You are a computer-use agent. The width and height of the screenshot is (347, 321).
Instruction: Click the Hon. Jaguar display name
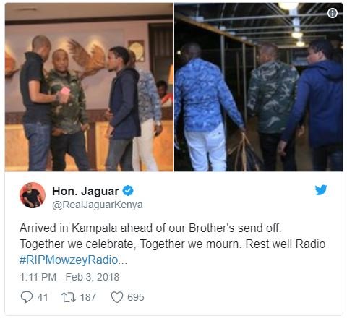pyautogui.click(x=85, y=191)
